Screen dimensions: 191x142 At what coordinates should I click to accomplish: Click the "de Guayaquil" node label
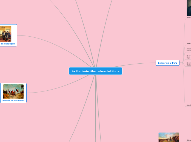(7, 44)
